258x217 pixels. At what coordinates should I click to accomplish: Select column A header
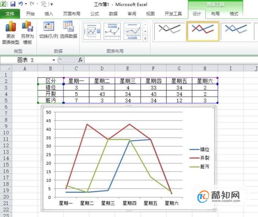pyautogui.click(x=25, y=68)
